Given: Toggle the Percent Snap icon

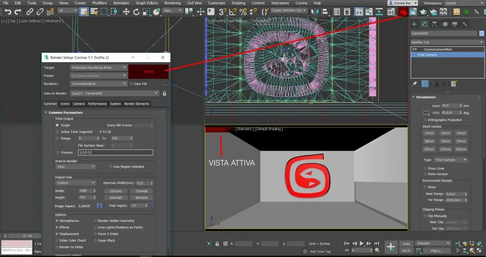Looking at the screenshot, I should 243,12.
